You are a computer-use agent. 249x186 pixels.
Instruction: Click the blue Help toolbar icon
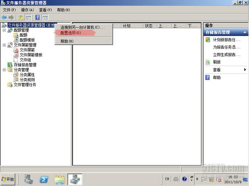(37, 17)
